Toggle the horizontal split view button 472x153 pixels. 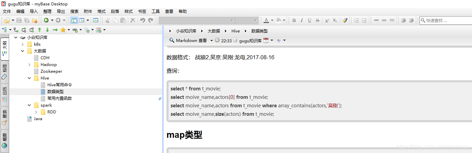tap(96, 20)
